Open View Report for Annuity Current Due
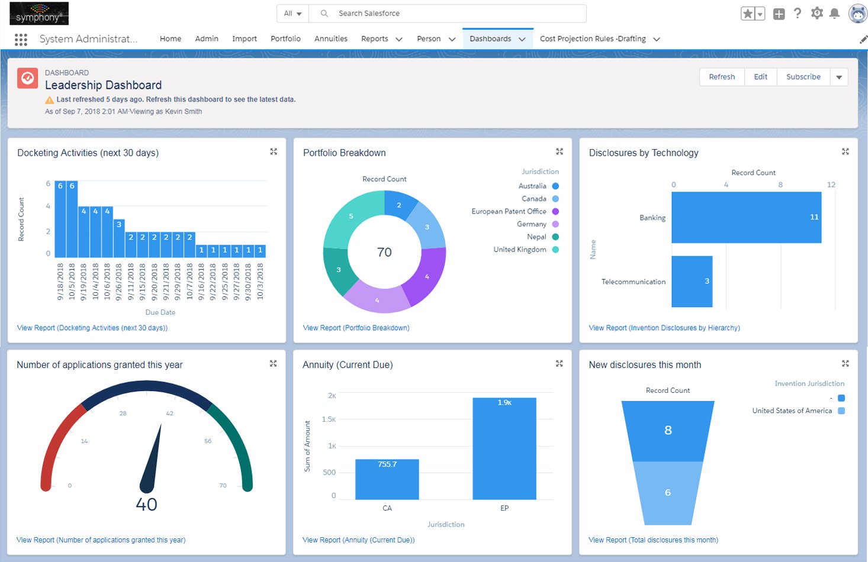This screenshot has height=562, width=868. (x=358, y=540)
